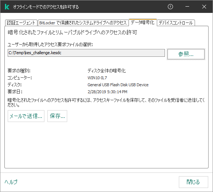Click the コンピューター: label

pyautogui.click(x=20, y=78)
